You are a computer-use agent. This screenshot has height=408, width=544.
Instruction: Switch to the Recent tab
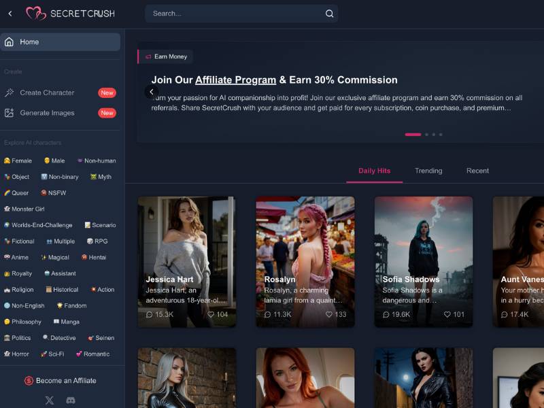[x=477, y=171]
